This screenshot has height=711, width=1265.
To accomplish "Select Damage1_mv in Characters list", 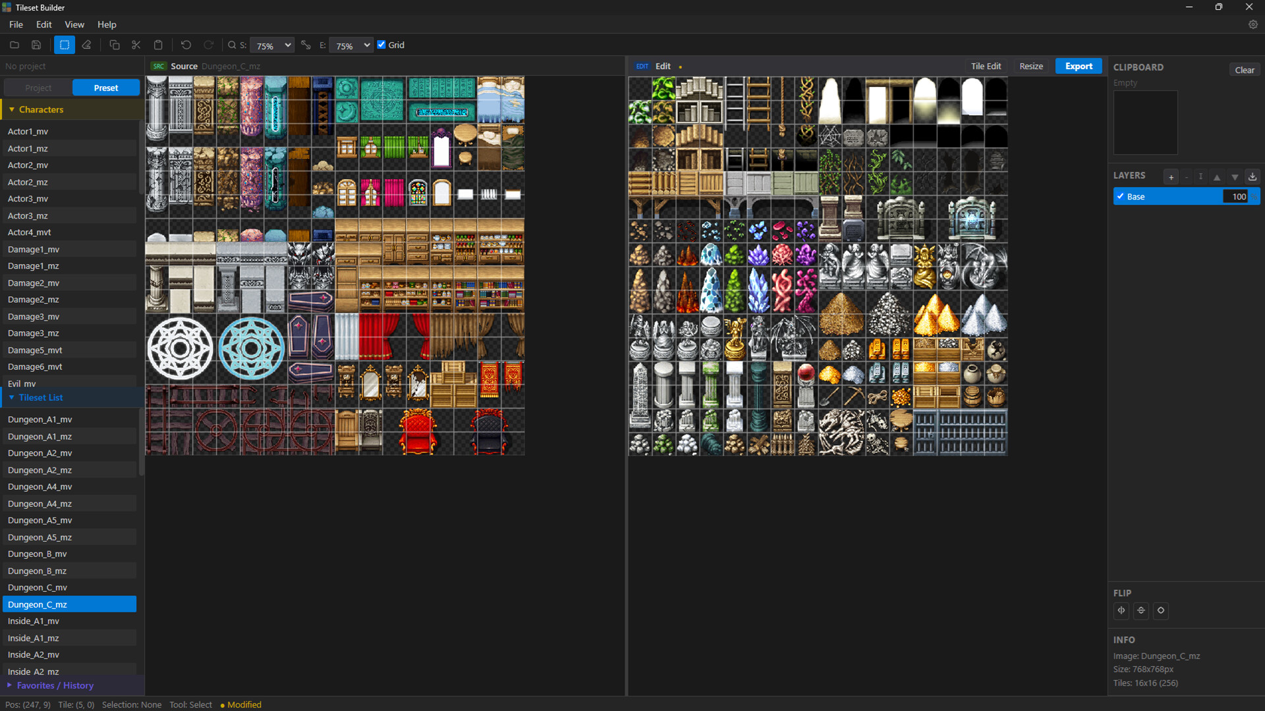I will 69,250.
